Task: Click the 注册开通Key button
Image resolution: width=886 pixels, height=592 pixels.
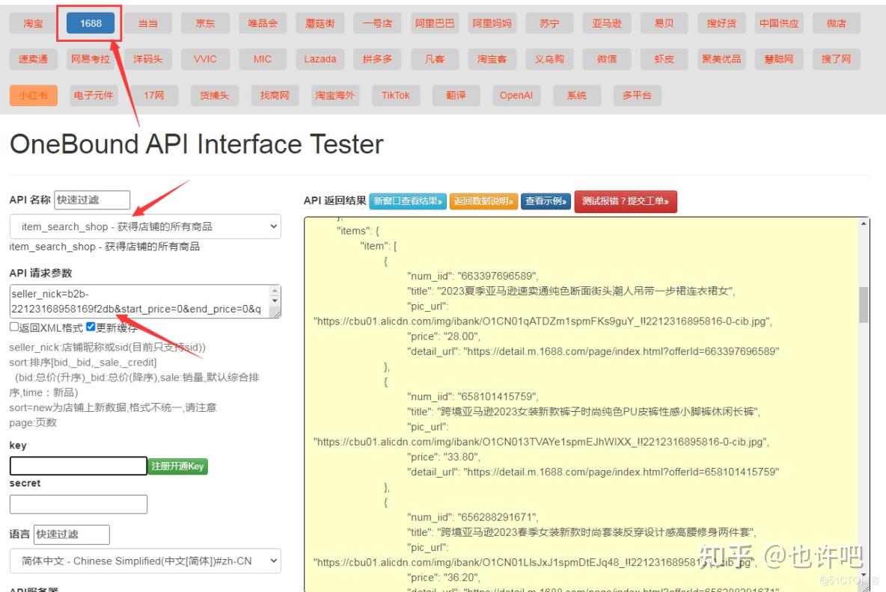Action: pyautogui.click(x=177, y=466)
